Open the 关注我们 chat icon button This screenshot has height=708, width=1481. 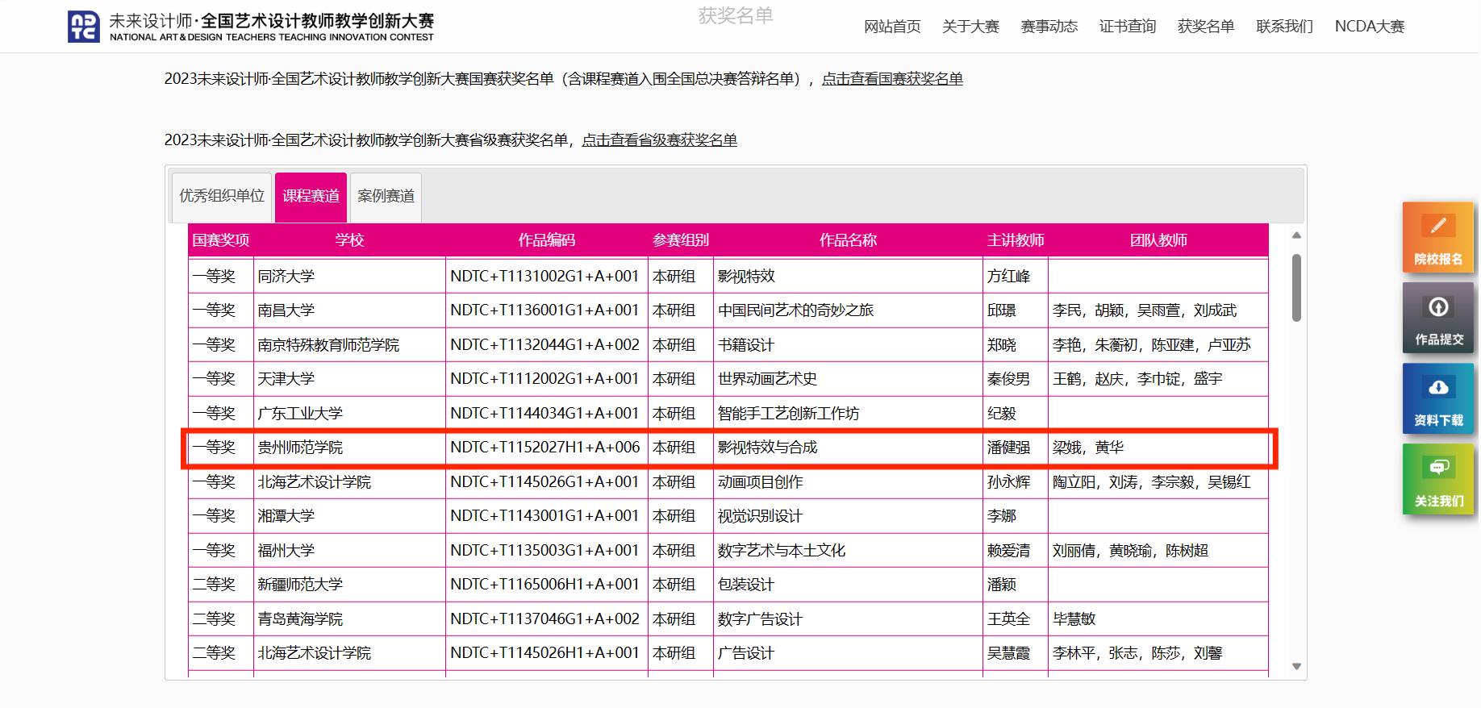pyautogui.click(x=1437, y=468)
